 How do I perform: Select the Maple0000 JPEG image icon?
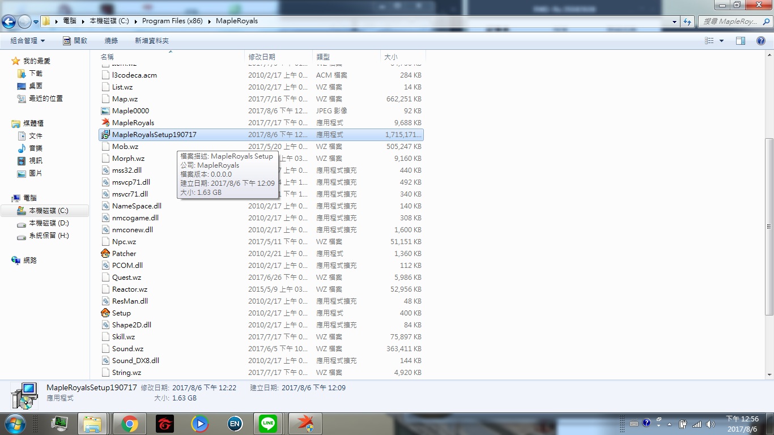(x=105, y=110)
